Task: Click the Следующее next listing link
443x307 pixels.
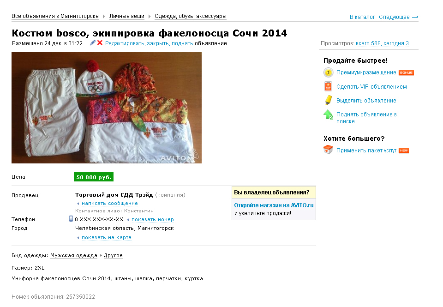Action: click(398, 17)
